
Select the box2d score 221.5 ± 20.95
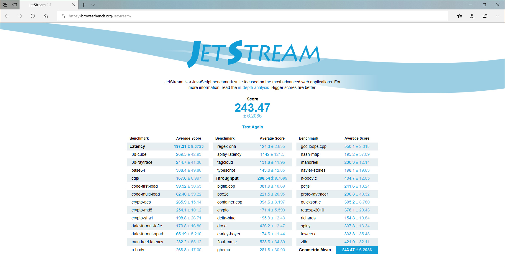tap(272, 194)
